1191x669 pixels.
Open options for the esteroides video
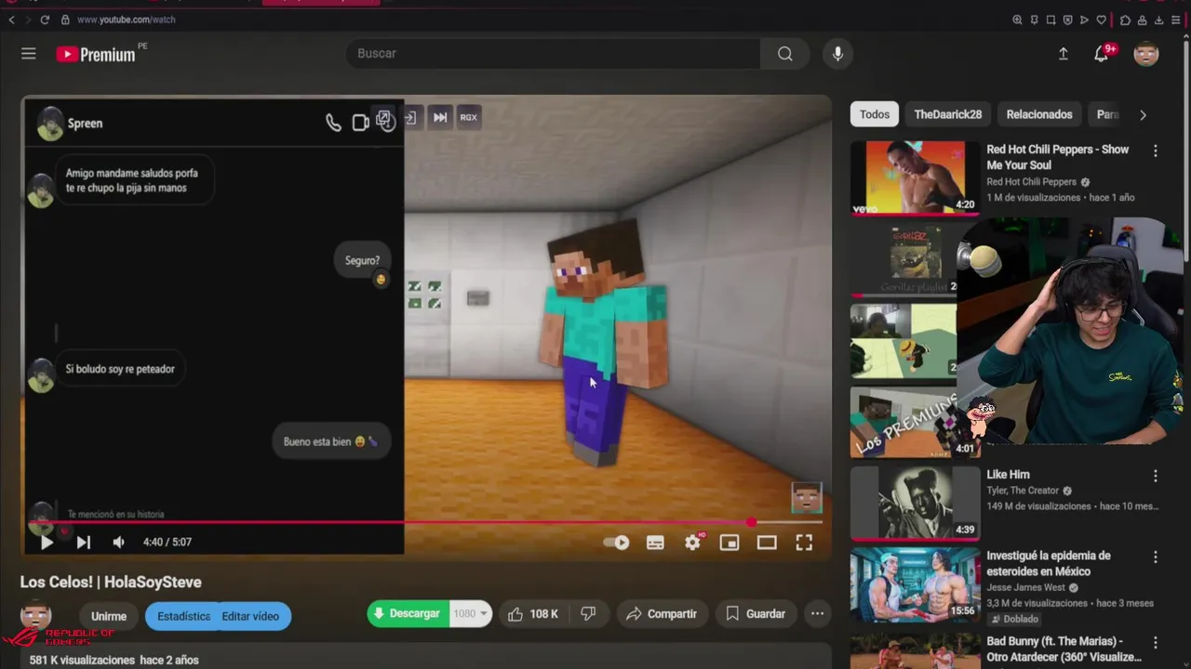point(1156,557)
